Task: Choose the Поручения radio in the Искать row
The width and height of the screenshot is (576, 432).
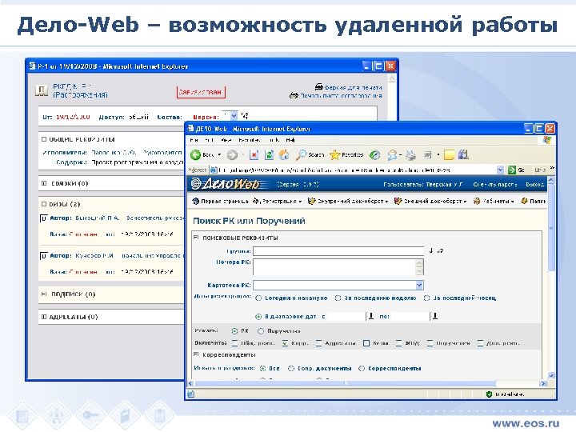Action: pyautogui.click(x=261, y=331)
